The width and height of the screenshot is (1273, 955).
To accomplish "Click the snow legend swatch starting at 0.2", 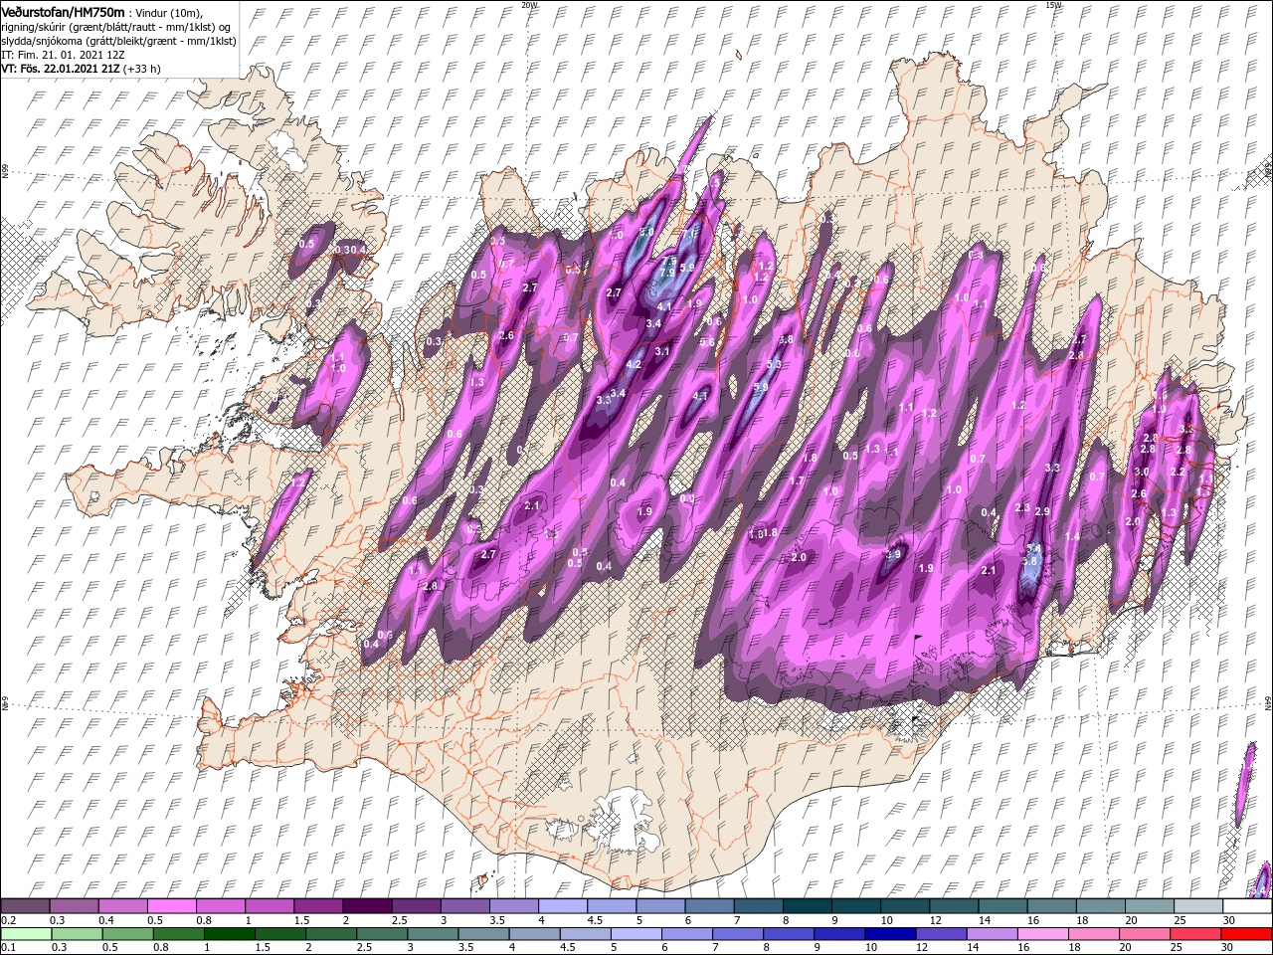I will (25, 906).
